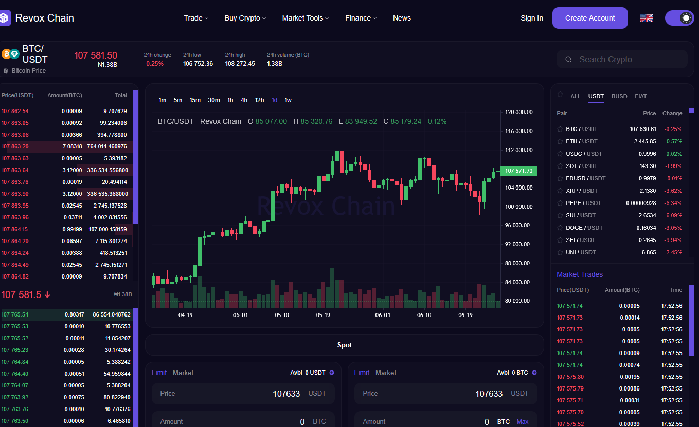Click the plus icon next to Avbl BTC
The width and height of the screenshot is (699, 427).
tap(534, 373)
